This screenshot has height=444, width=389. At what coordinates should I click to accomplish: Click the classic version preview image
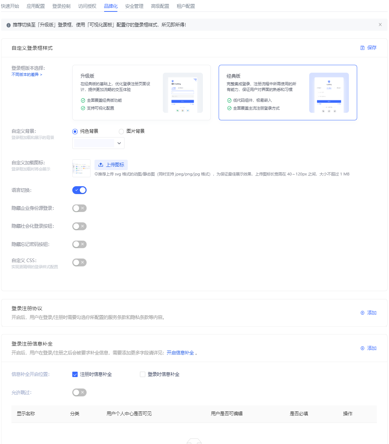329,93
